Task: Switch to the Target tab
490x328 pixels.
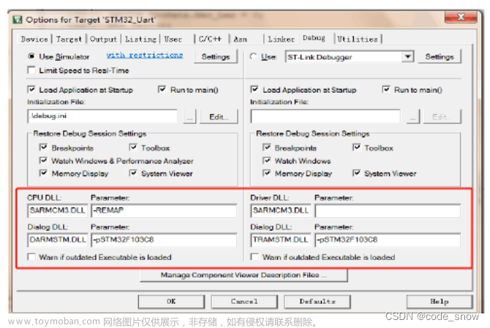Action: (x=69, y=39)
